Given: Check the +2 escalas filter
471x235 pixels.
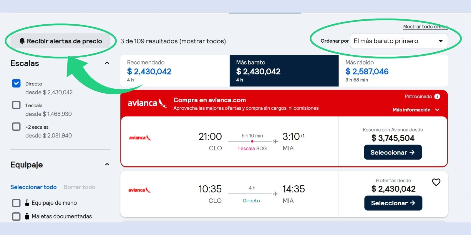Looking at the screenshot, I should pos(16,127).
